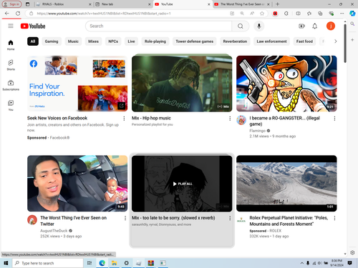Open the Windows Start button
The image size is (358, 268).
point(6,263)
